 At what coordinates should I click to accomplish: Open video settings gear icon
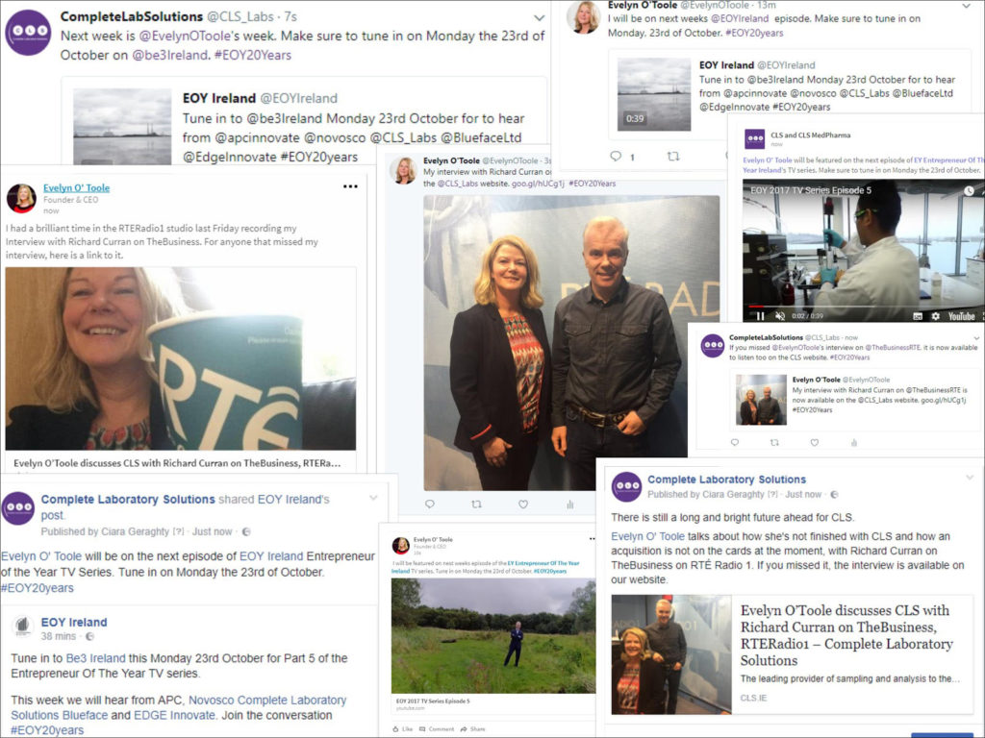[935, 316]
